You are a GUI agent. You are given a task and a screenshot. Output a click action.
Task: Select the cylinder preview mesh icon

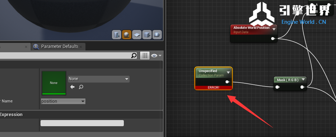(117, 35)
